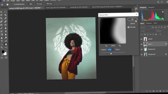This screenshot has width=168, height=94.
Task: Change screen mode from toolbar bottom
Action: (x=6, y=58)
